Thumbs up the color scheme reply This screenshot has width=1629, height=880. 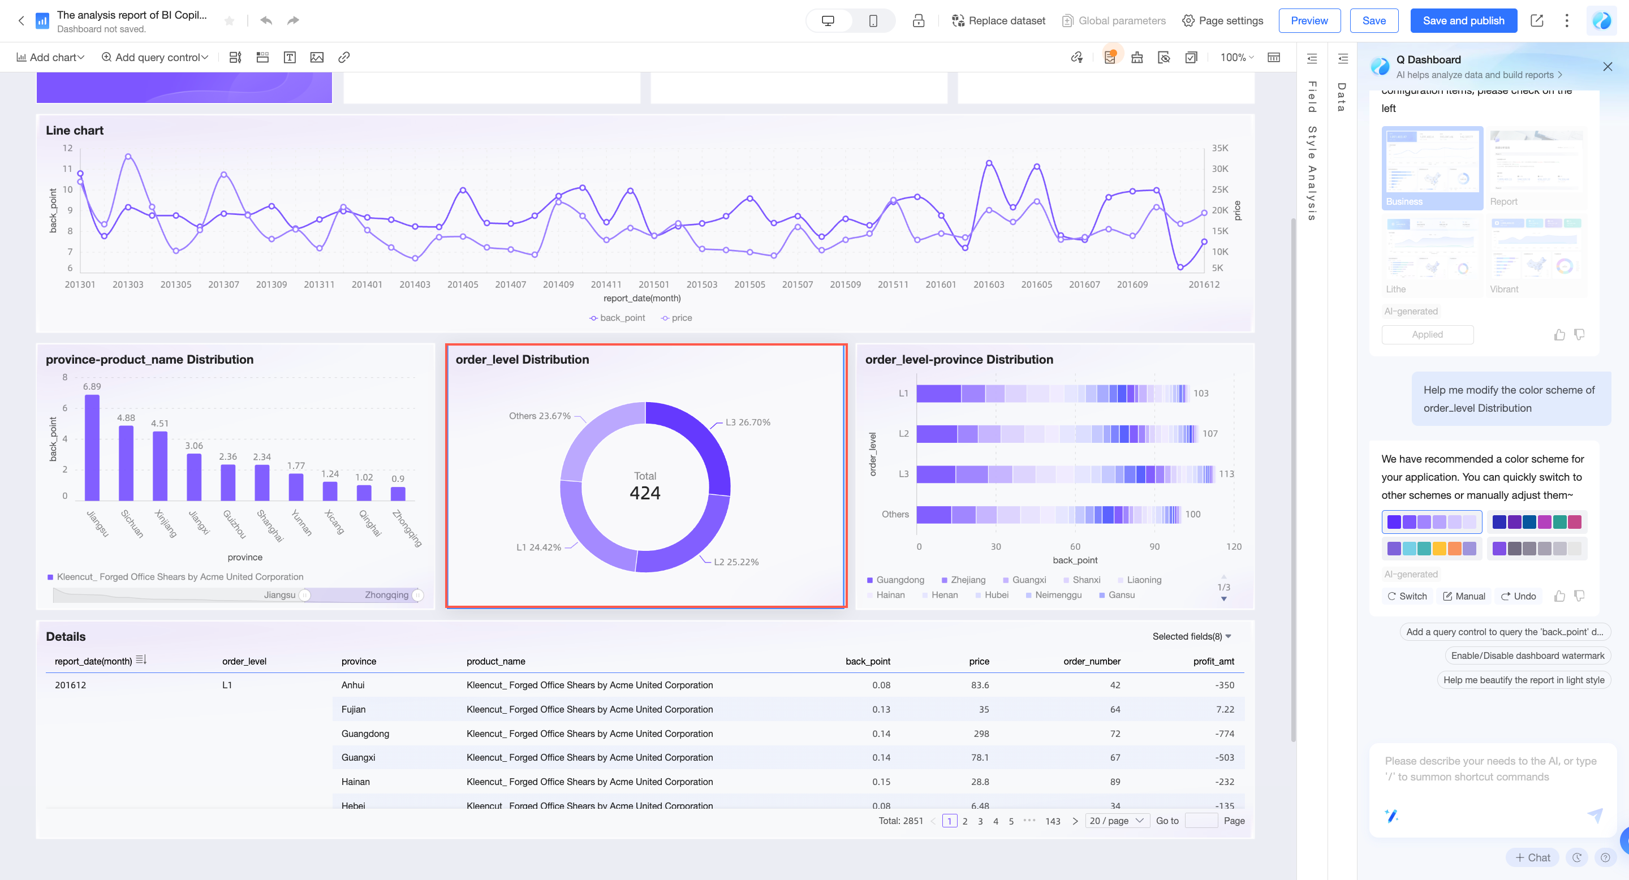click(1559, 596)
